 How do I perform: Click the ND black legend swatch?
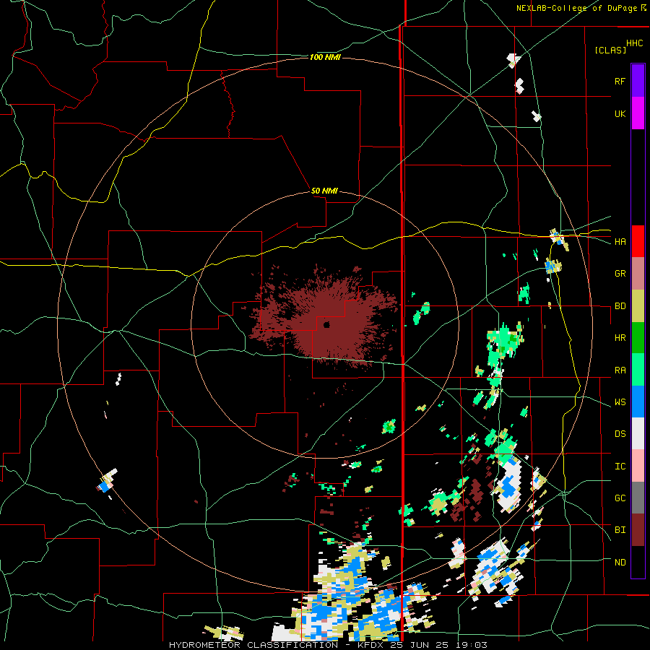tap(638, 562)
